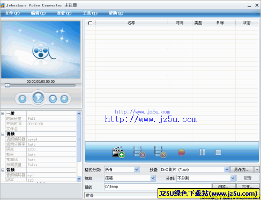Open the 工具 menu
The height and width of the screenshot is (200, 261).
[x=90, y=13]
